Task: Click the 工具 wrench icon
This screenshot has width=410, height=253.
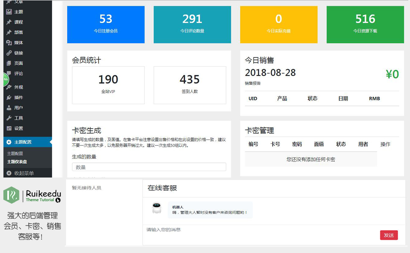Action: coord(9,118)
